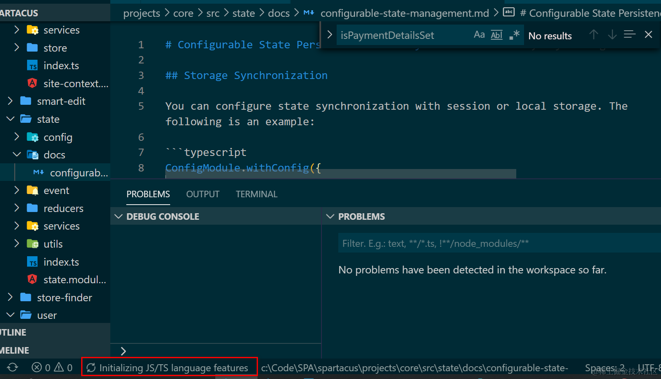Open Configurable State Persistence symbol breadcrumb

click(582, 13)
